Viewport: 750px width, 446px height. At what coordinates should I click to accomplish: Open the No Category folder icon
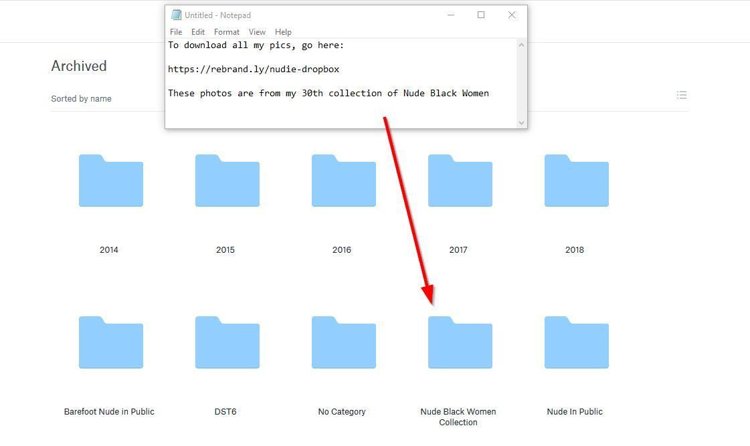[343, 343]
